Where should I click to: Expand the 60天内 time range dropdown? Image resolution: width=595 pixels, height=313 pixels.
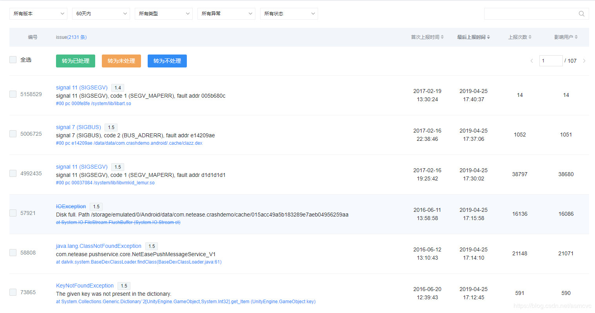pos(101,14)
